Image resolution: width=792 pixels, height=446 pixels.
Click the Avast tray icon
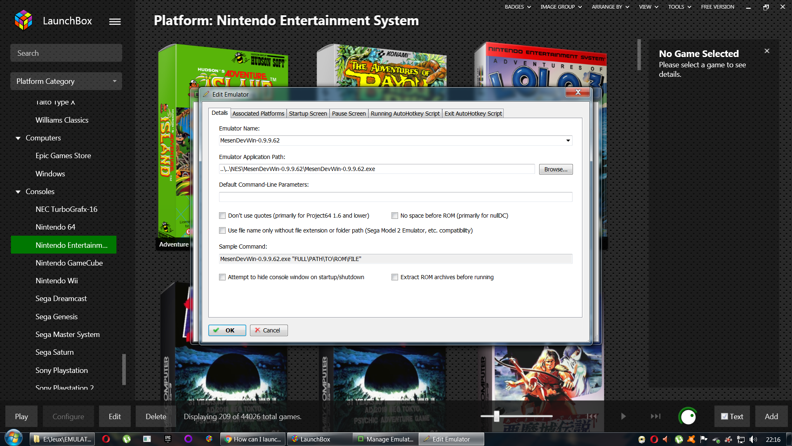click(691, 439)
